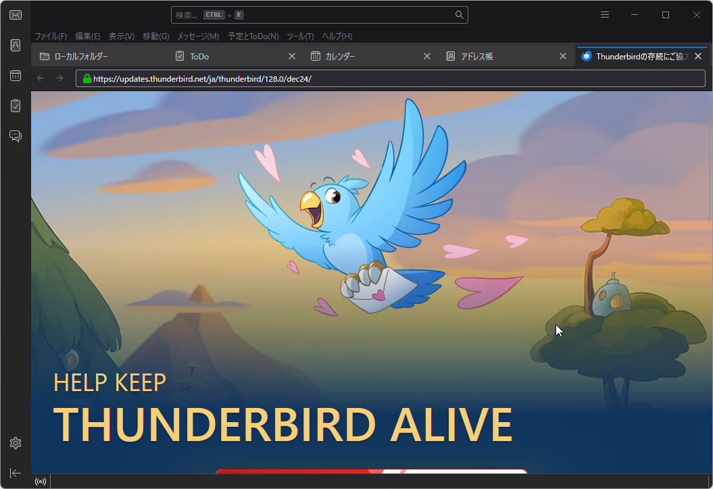Screen dimensions: 713x489
Task: Collapse the spaces toolbar
Action: pyautogui.click(x=16, y=473)
